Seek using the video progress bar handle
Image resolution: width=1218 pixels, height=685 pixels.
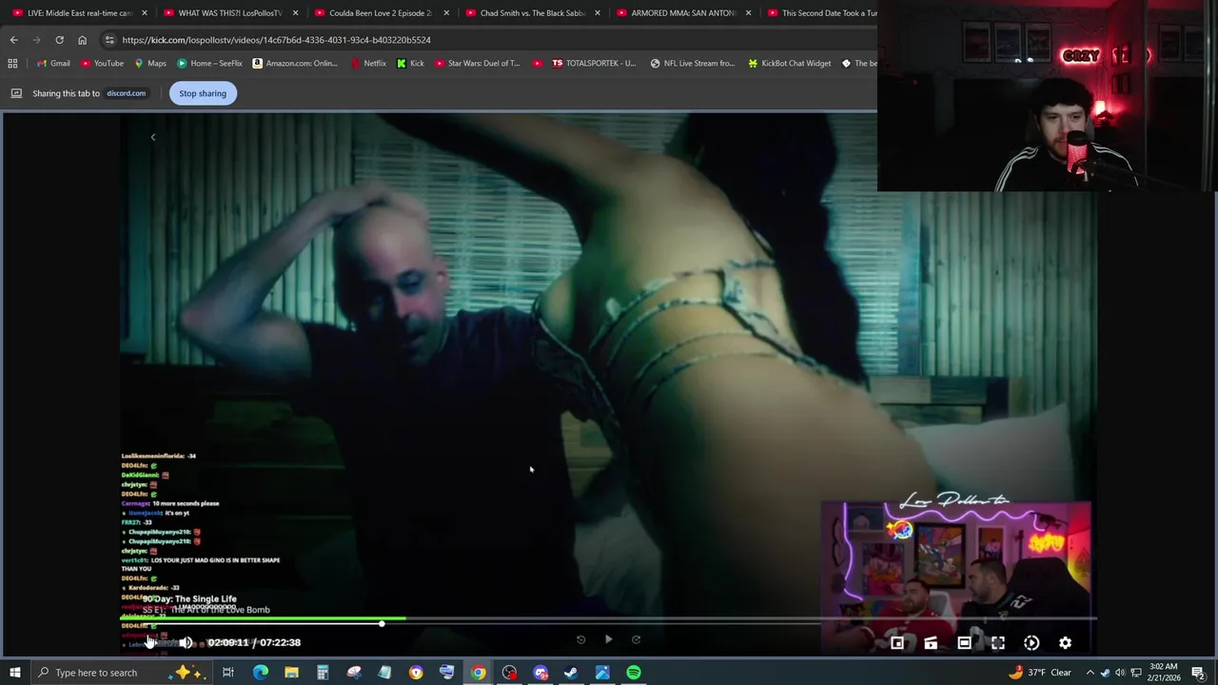coord(382,623)
